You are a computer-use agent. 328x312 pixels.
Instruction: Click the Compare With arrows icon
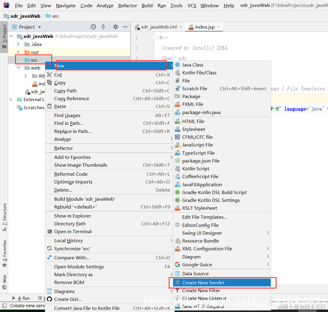pos(49,258)
